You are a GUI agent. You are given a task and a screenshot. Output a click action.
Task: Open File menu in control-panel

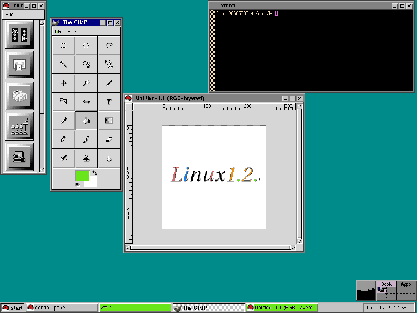coord(9,14)
